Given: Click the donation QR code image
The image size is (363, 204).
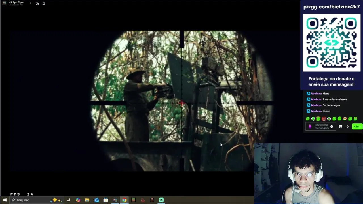Looking at the screenshot, I should click(x=332, y=43).
